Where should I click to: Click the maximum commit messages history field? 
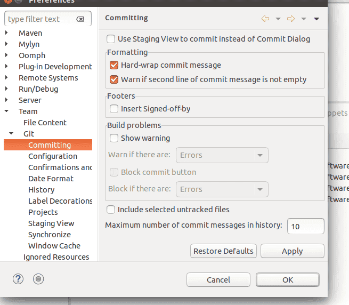306,226
